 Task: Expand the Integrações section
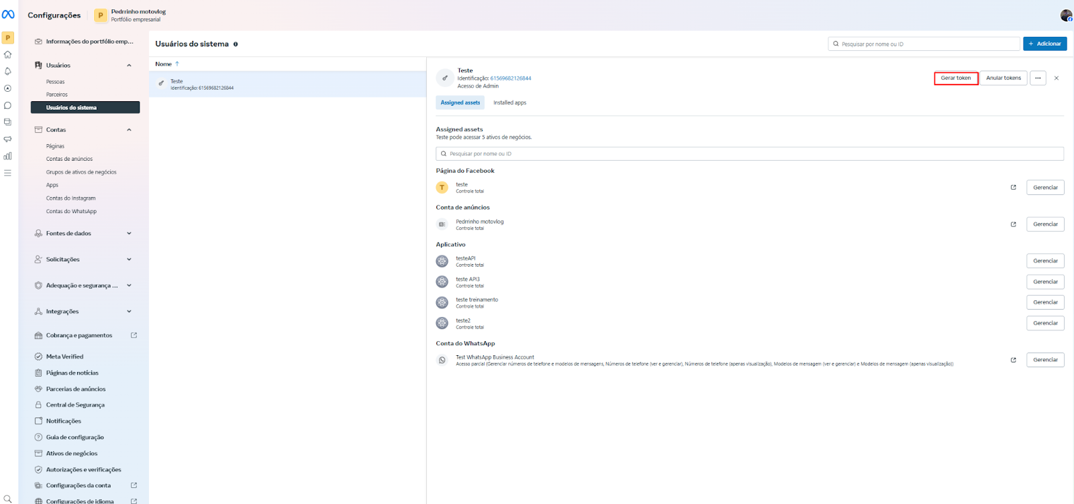click(129, 312)
